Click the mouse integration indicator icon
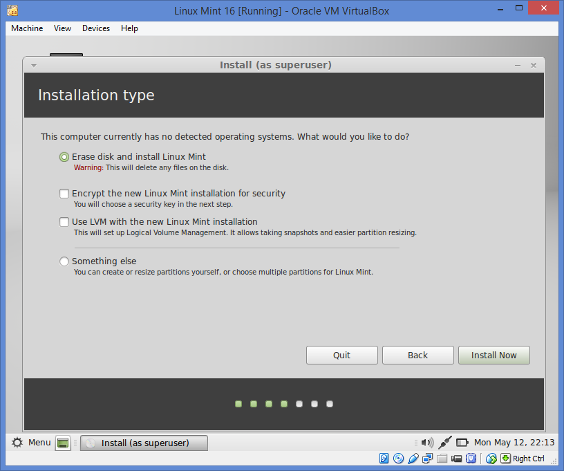This screenshot has width=564, height=471. (x=491, y=459)
